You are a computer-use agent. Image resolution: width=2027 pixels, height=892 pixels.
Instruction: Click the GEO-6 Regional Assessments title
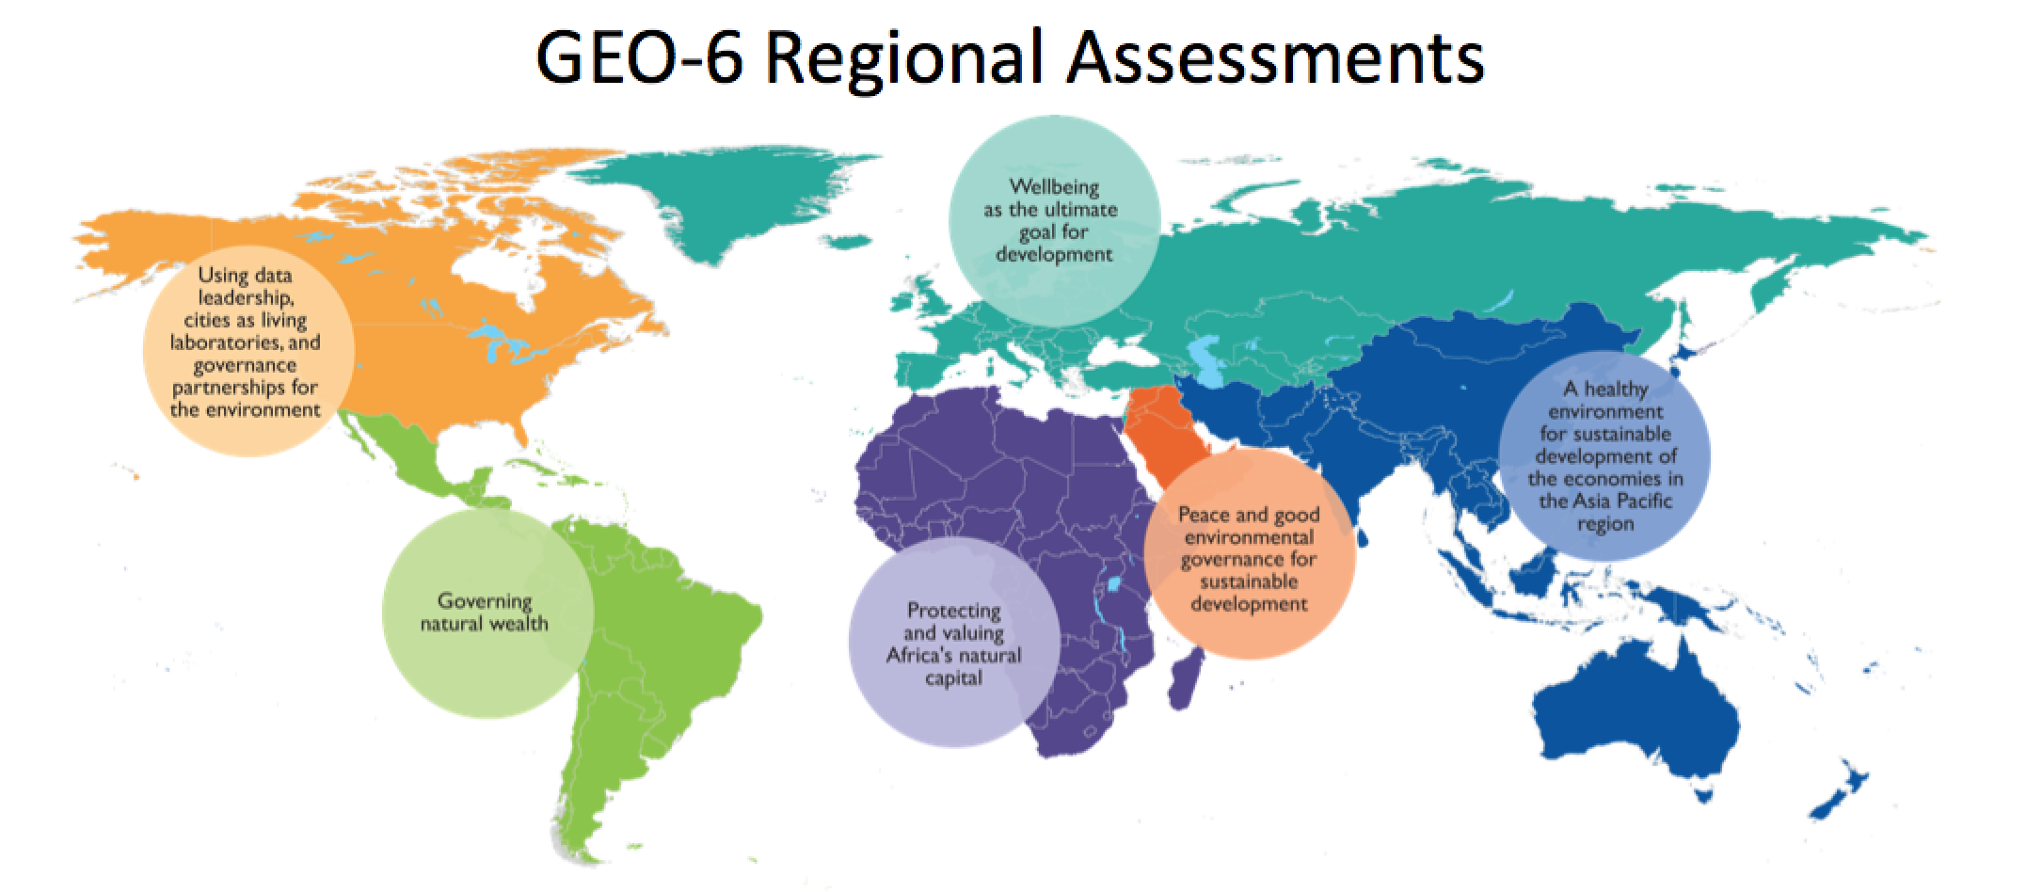point(1010,56)
